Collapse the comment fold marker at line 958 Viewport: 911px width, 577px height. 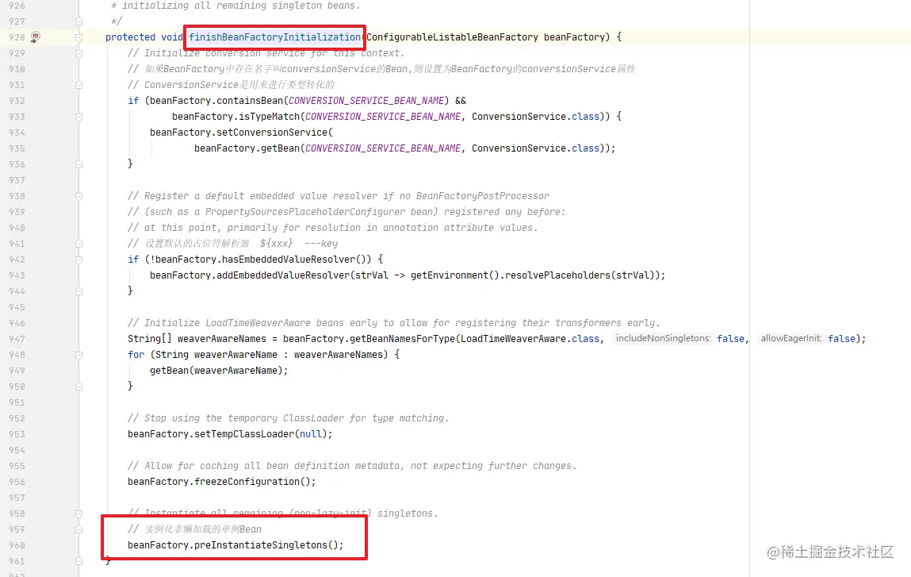78,514
